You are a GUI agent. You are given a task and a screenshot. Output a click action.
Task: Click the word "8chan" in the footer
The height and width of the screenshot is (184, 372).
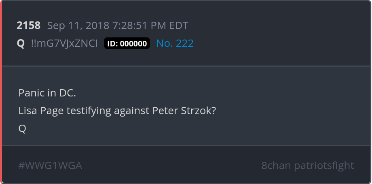pyautogui.click(x=276, y=165)
